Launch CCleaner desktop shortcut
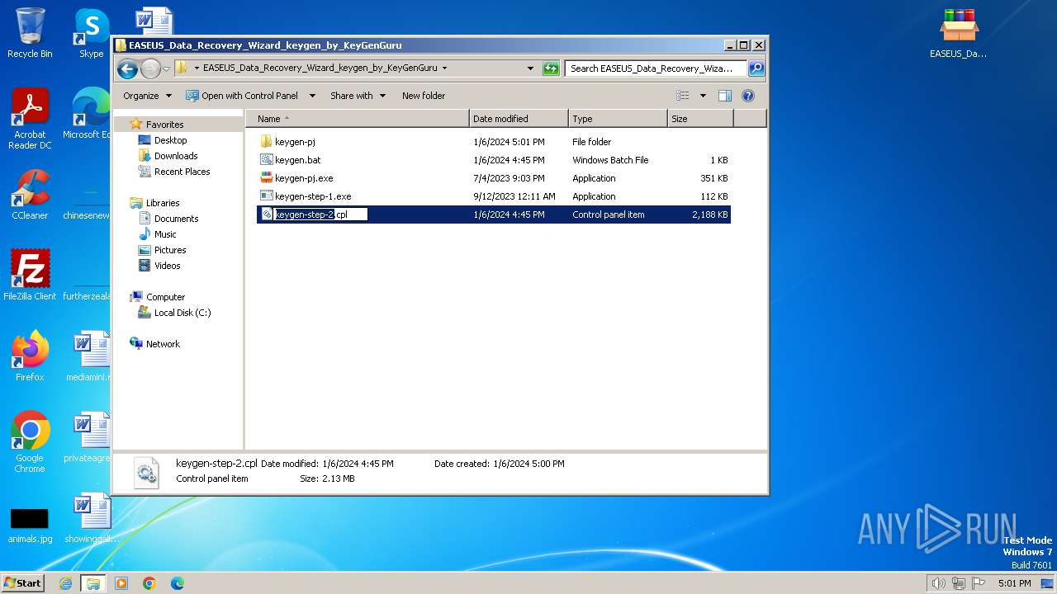Viewport: 1057px width, 594px height. [30, 195]
